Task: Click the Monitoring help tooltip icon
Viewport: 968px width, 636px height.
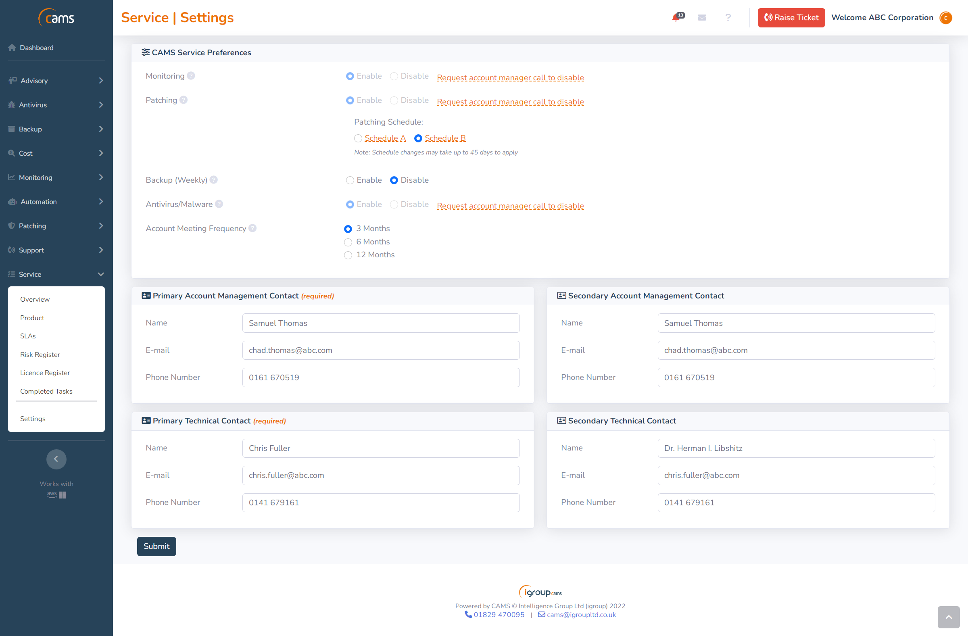Action: [x=191, y=75]
